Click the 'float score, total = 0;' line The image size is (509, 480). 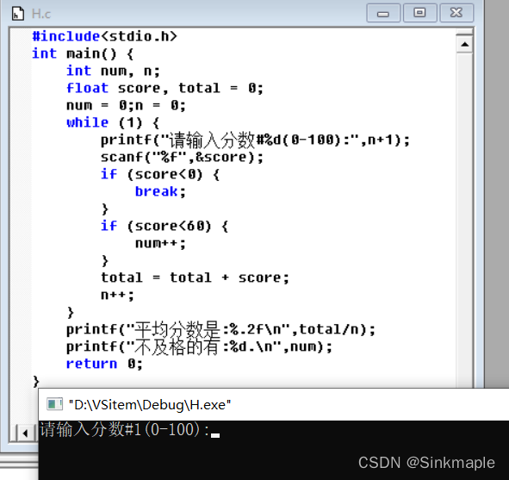tap(164, 88)
